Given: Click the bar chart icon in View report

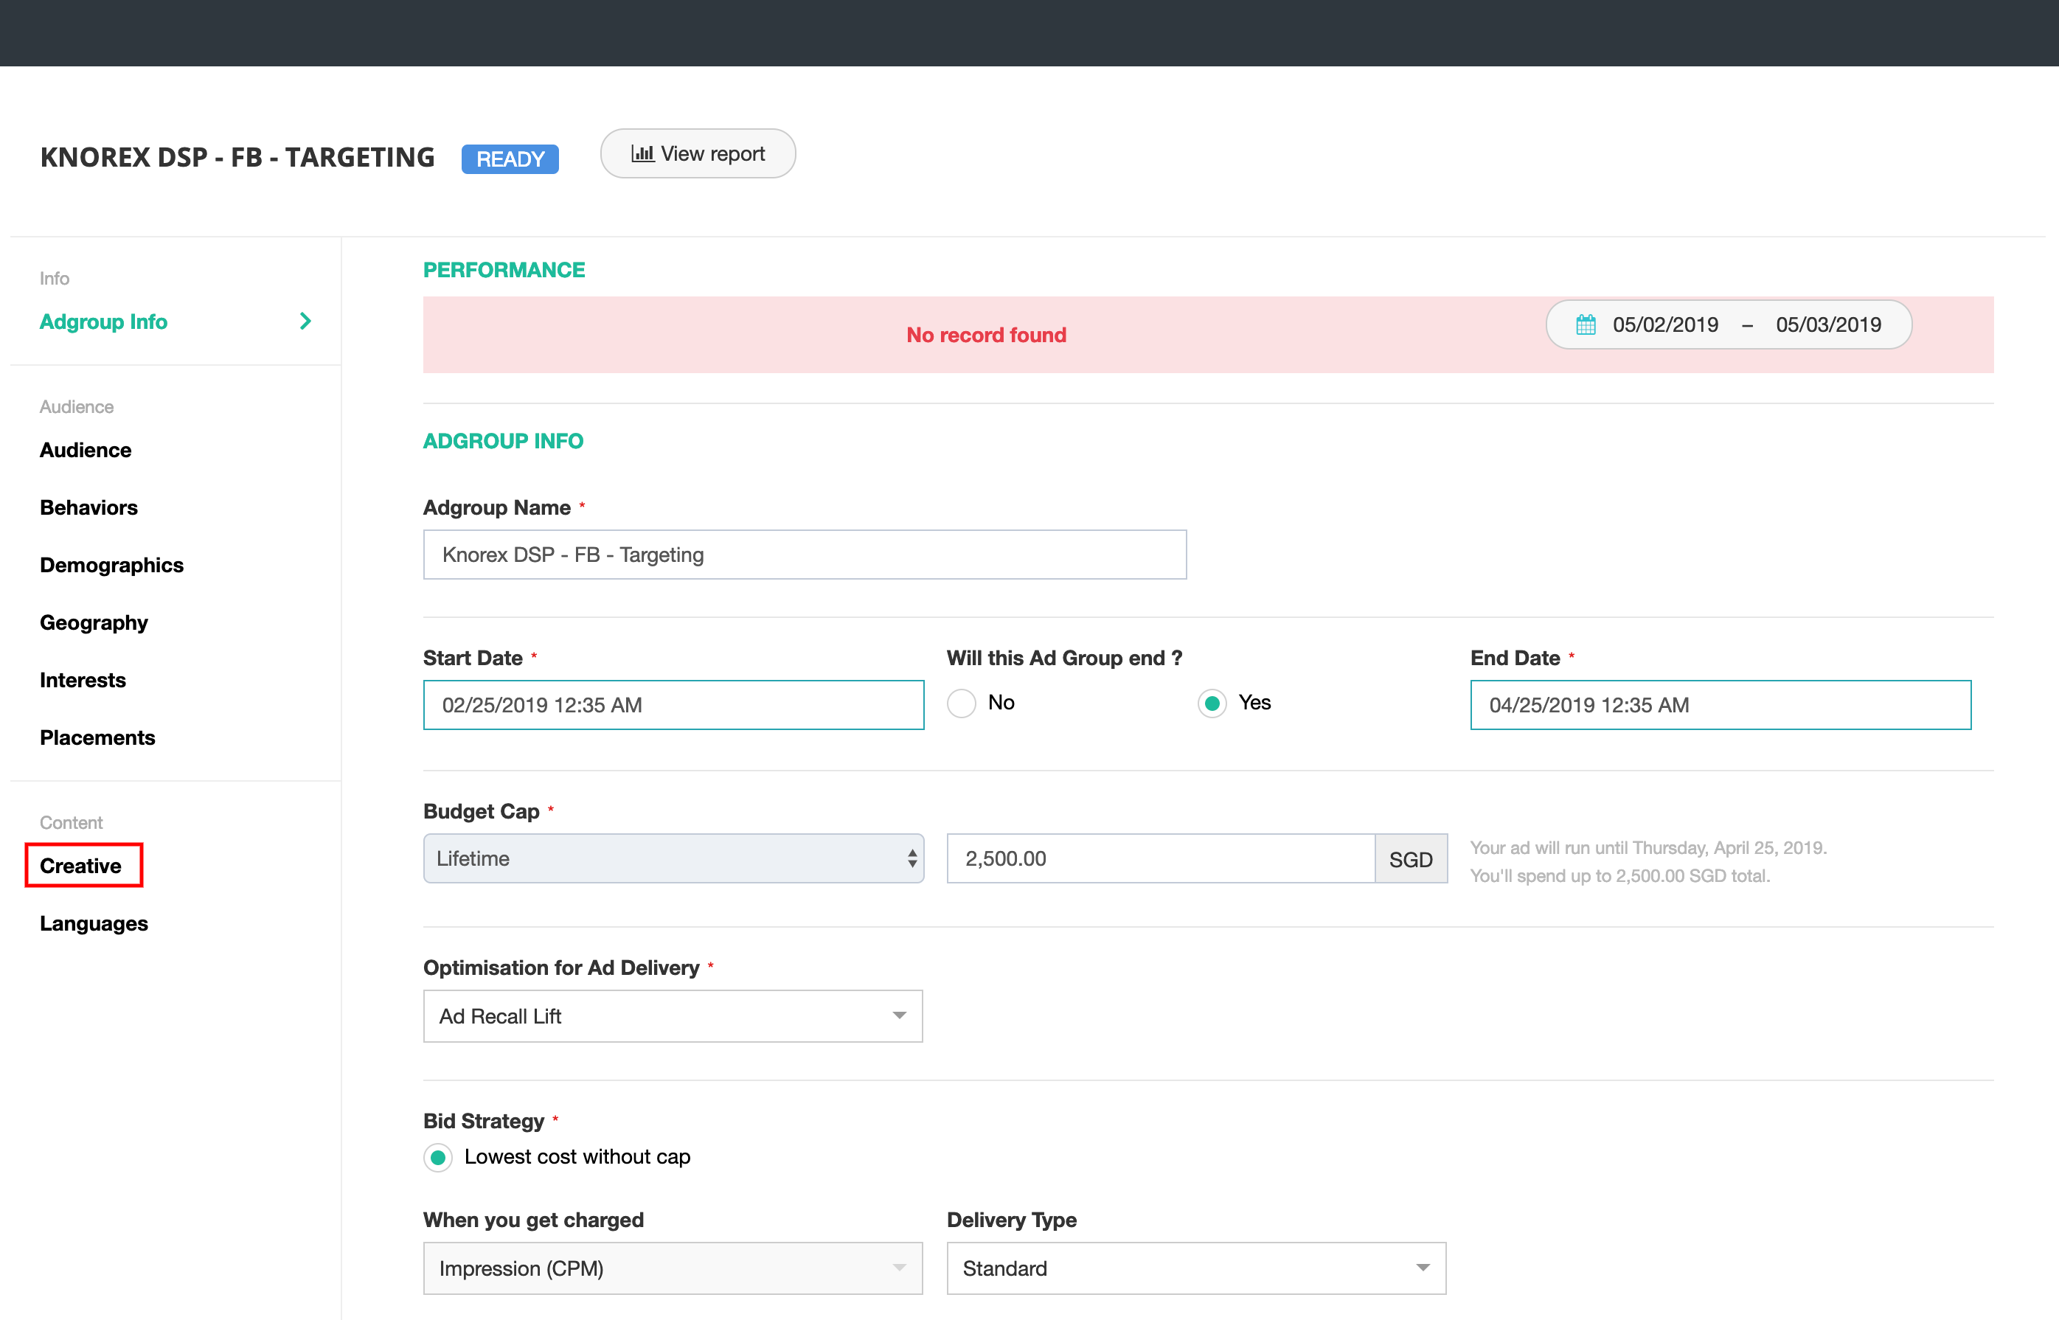Looking at the screenshot, I should pos(642,153).
